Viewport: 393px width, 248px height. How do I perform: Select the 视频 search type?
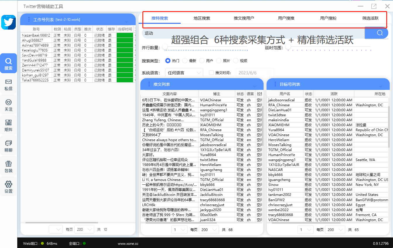tap(236, 61)
